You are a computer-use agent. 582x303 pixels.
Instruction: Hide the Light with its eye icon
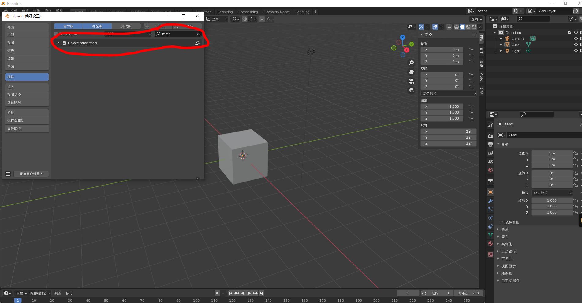coord(576,51)
